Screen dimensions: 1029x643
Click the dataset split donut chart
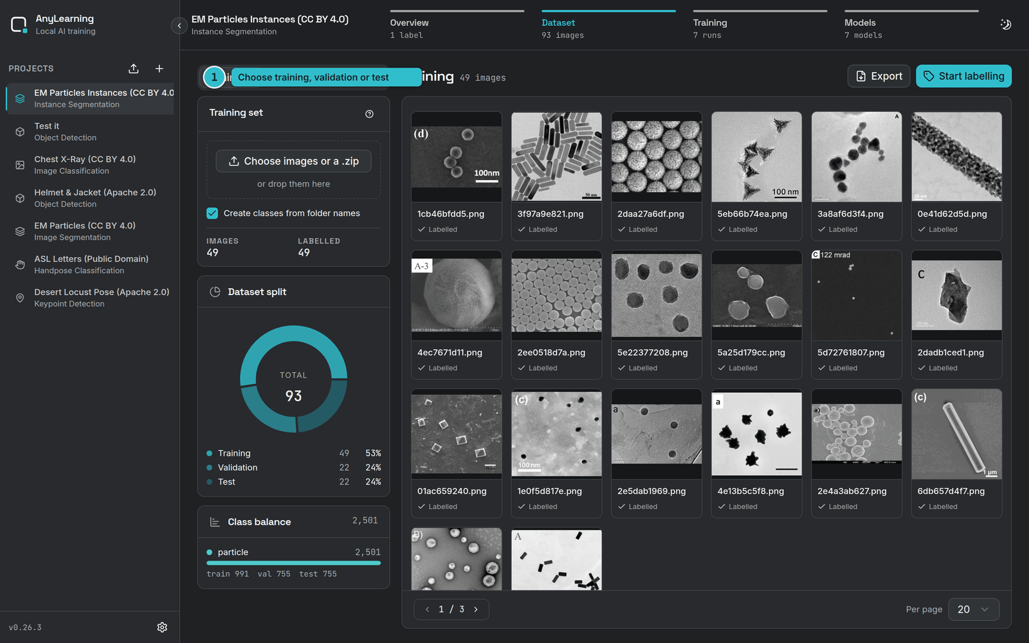tap(293, 379)
